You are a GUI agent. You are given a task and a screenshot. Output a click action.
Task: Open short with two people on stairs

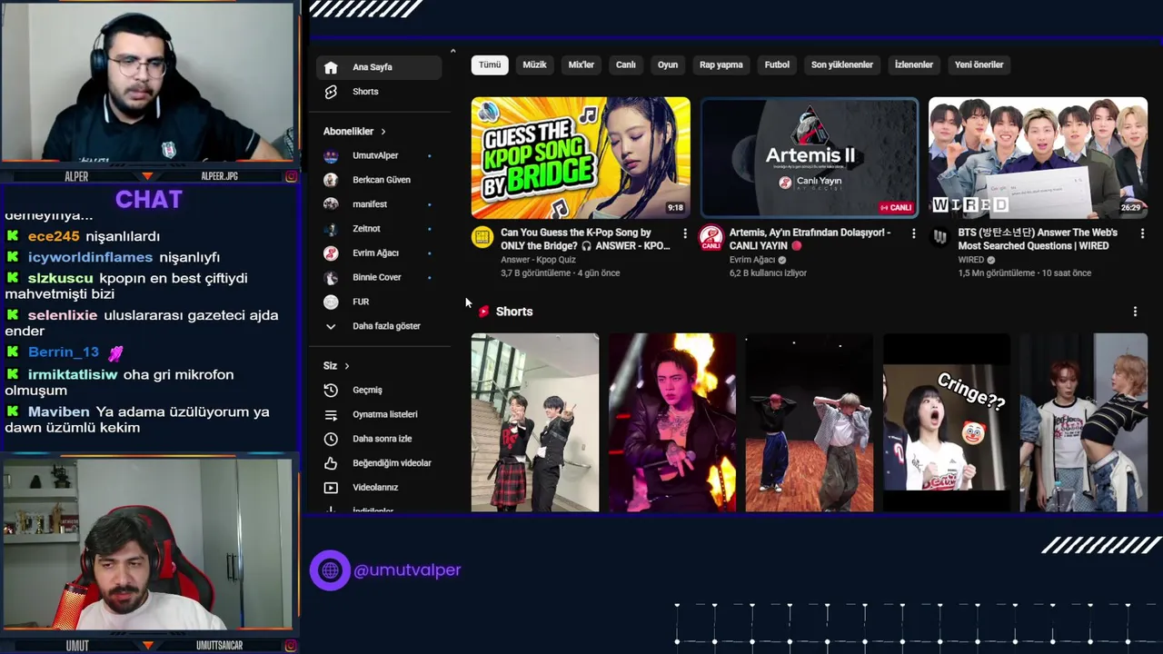click(x=535, y=422)
